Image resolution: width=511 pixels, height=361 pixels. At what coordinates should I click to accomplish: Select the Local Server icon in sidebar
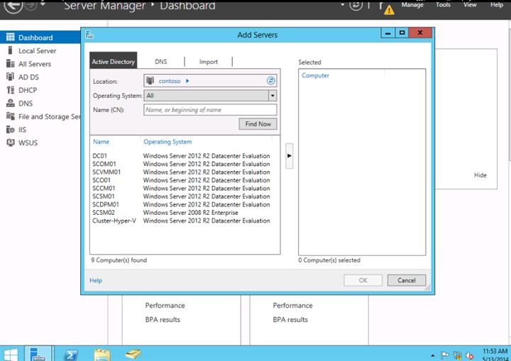click(10, 50)
